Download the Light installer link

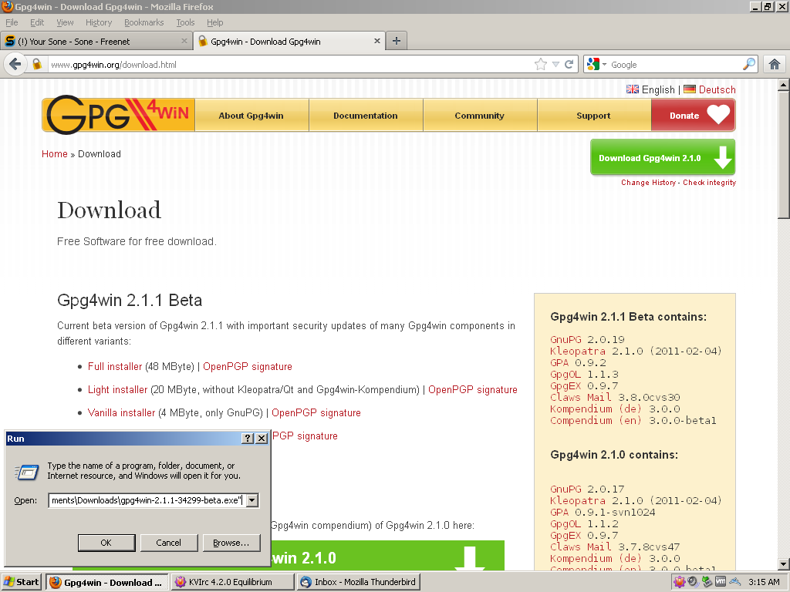click(x=117, y=389)
